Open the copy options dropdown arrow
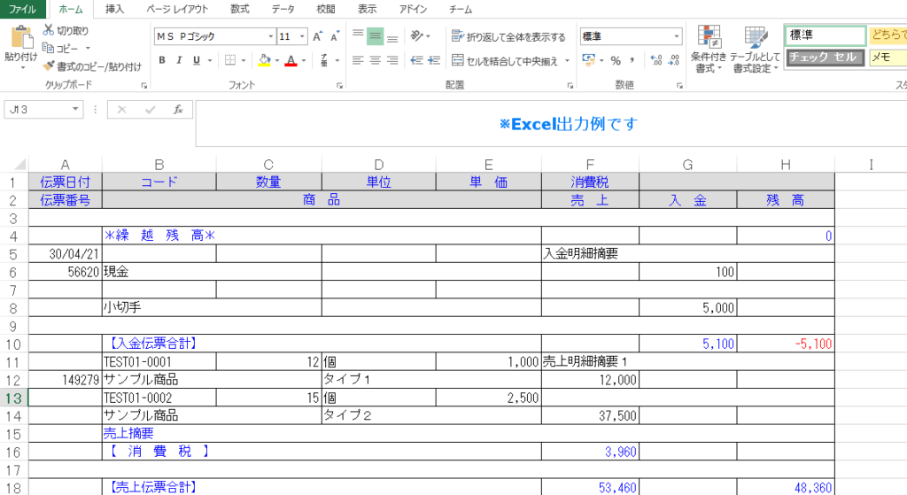This screenshot has height=495, width=907. tap(88, 48)
